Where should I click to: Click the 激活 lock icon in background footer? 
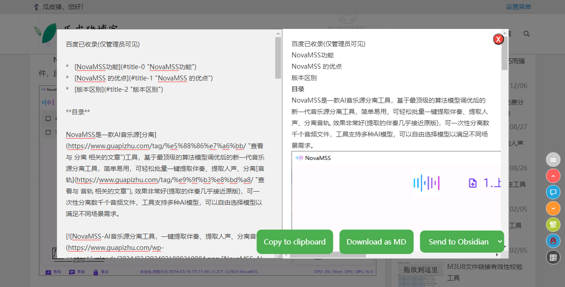(x=95, y=272)
